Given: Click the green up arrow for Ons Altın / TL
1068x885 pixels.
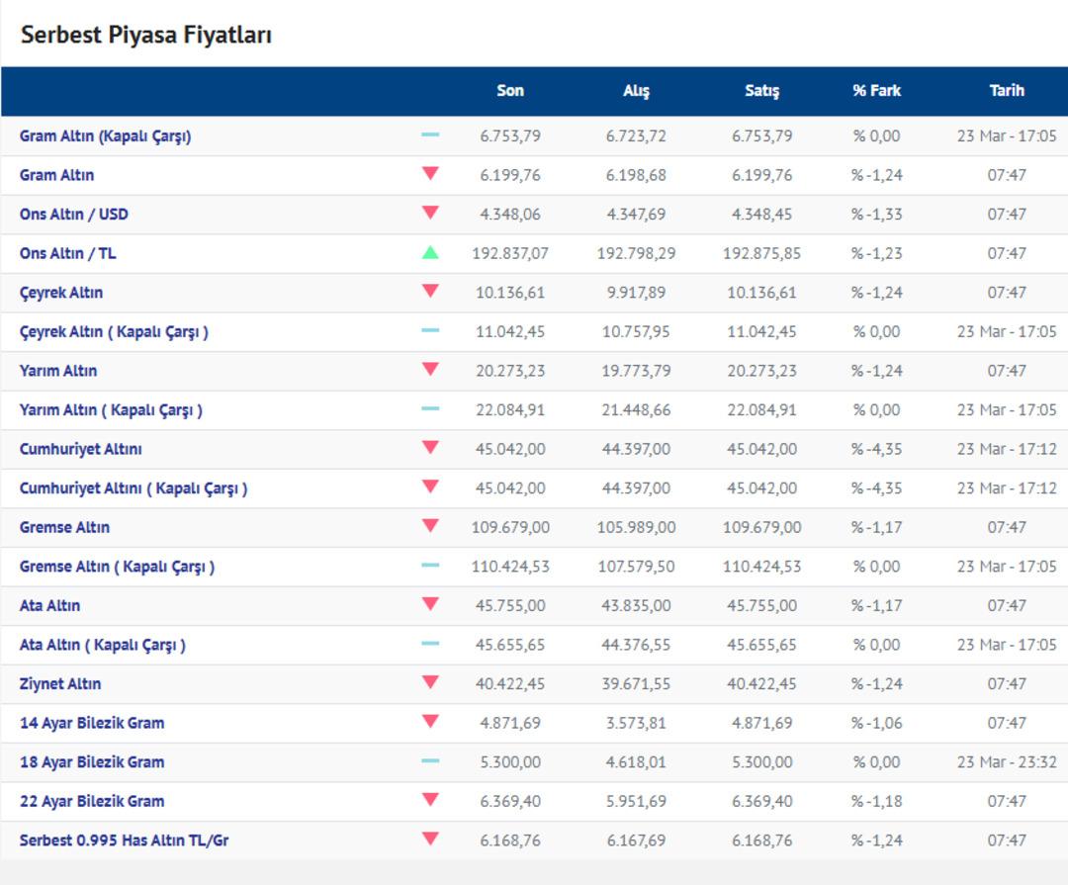Looking at the screenshot, I should point(430,252).
